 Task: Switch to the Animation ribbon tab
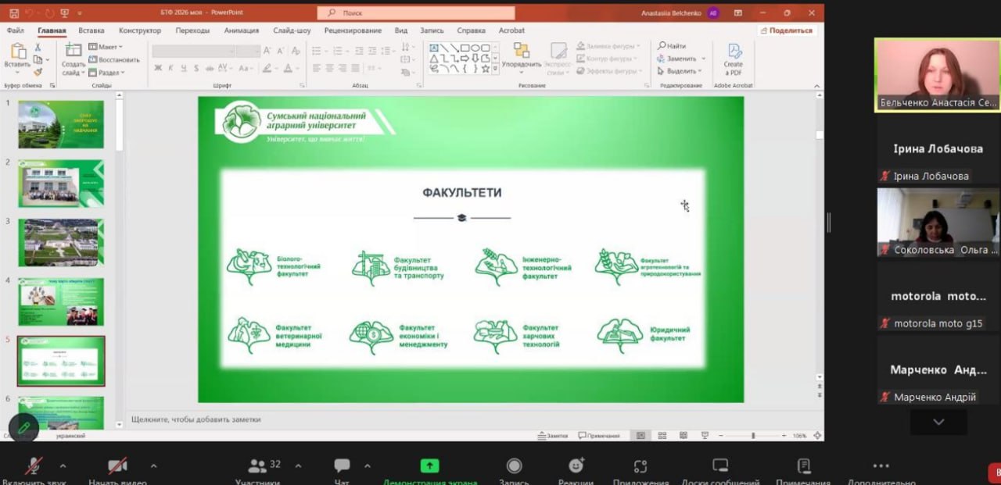241,30
